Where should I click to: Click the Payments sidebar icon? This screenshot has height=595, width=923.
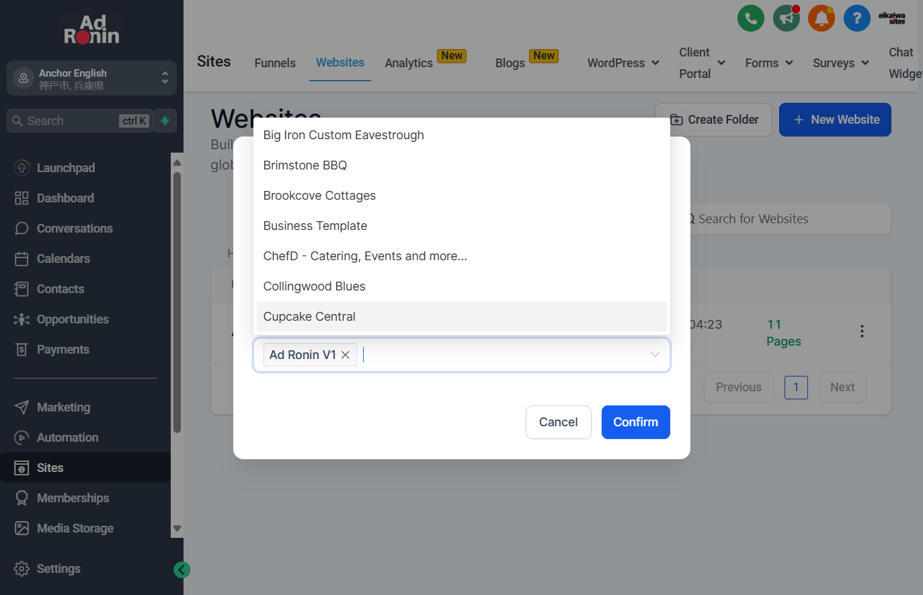click(x=22, y=350)
